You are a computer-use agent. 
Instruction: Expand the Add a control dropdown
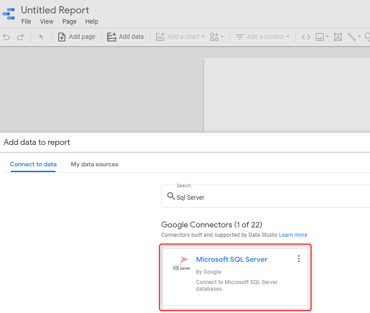coord(262,37)
